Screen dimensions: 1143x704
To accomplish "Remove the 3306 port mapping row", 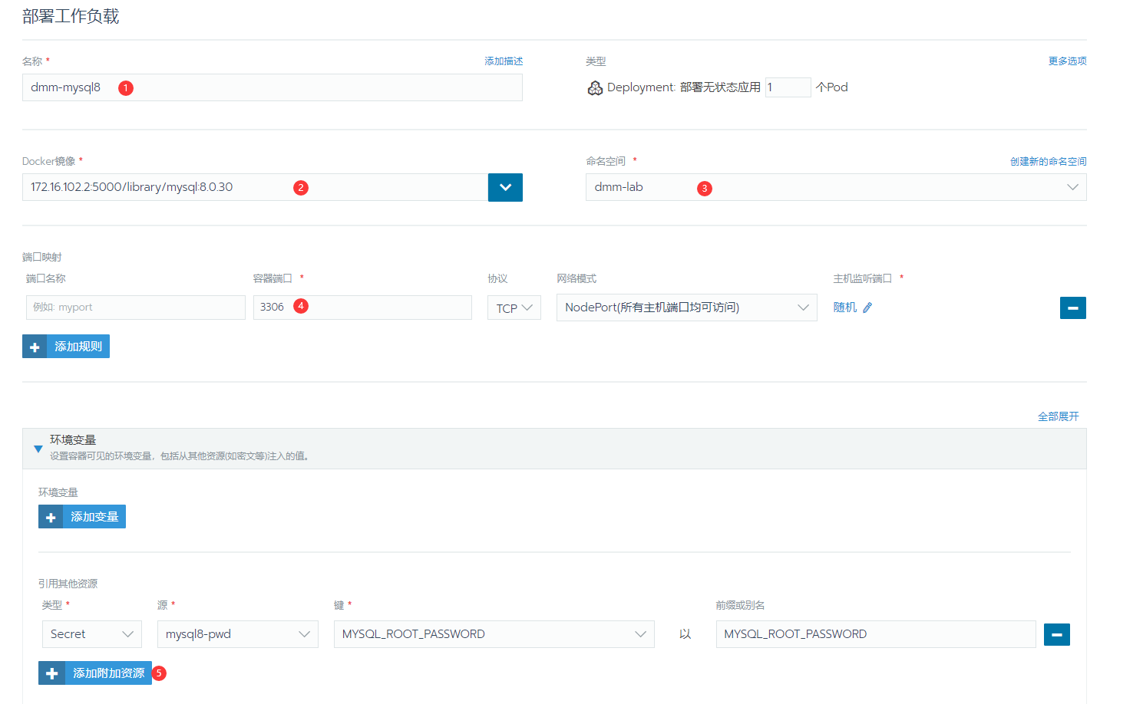I will [1072, 308].
